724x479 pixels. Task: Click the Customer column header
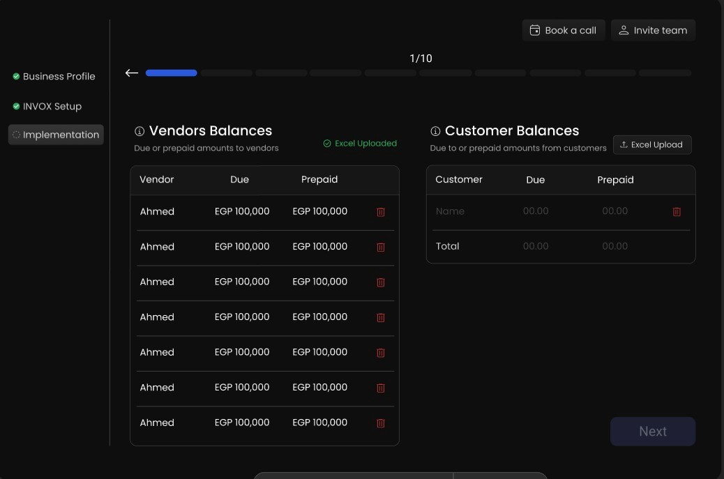point(459,179)
